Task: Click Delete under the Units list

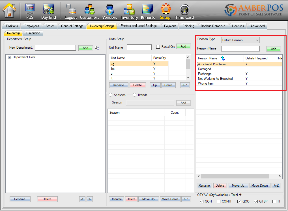Action: coord(137,85)
